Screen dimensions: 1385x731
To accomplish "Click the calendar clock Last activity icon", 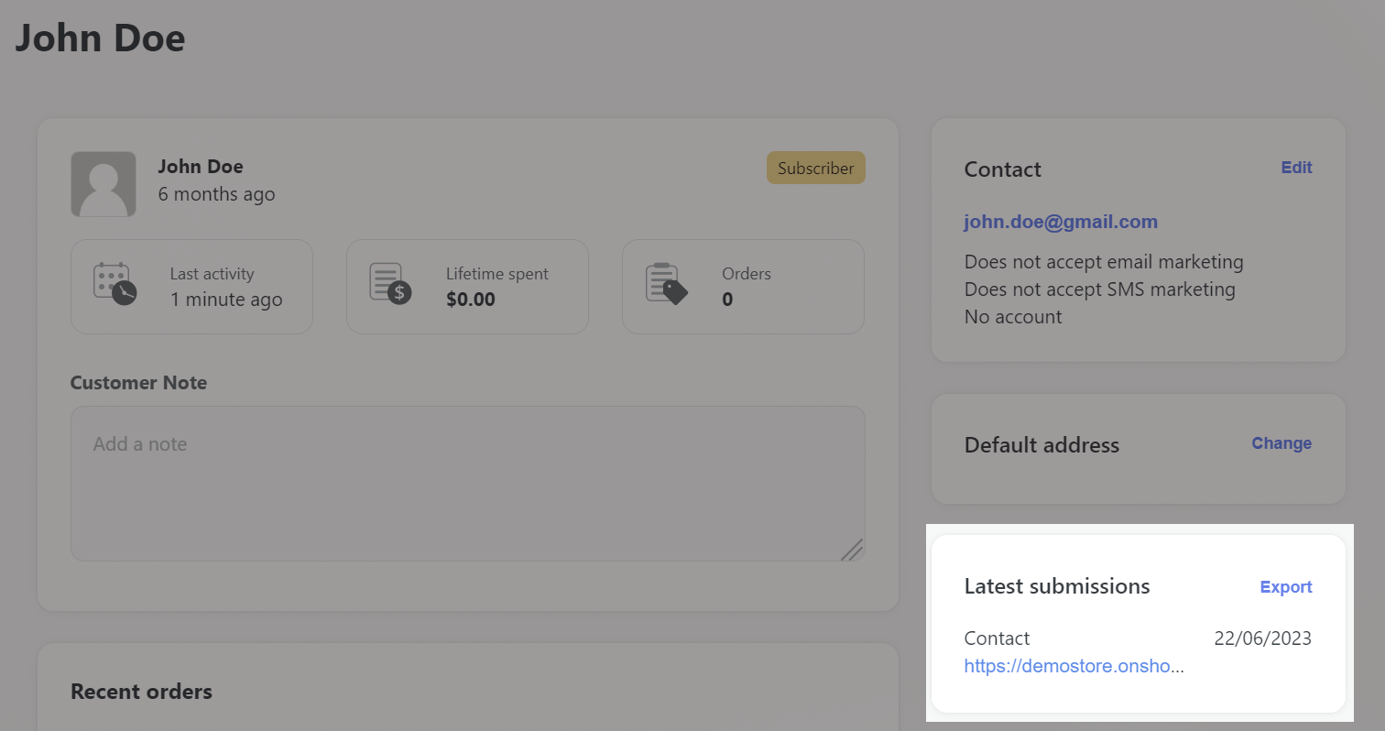I will pyautogui.click(x=115, y=284).
